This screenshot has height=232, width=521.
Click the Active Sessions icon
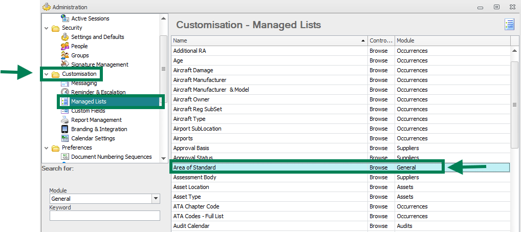coord(65,18)
